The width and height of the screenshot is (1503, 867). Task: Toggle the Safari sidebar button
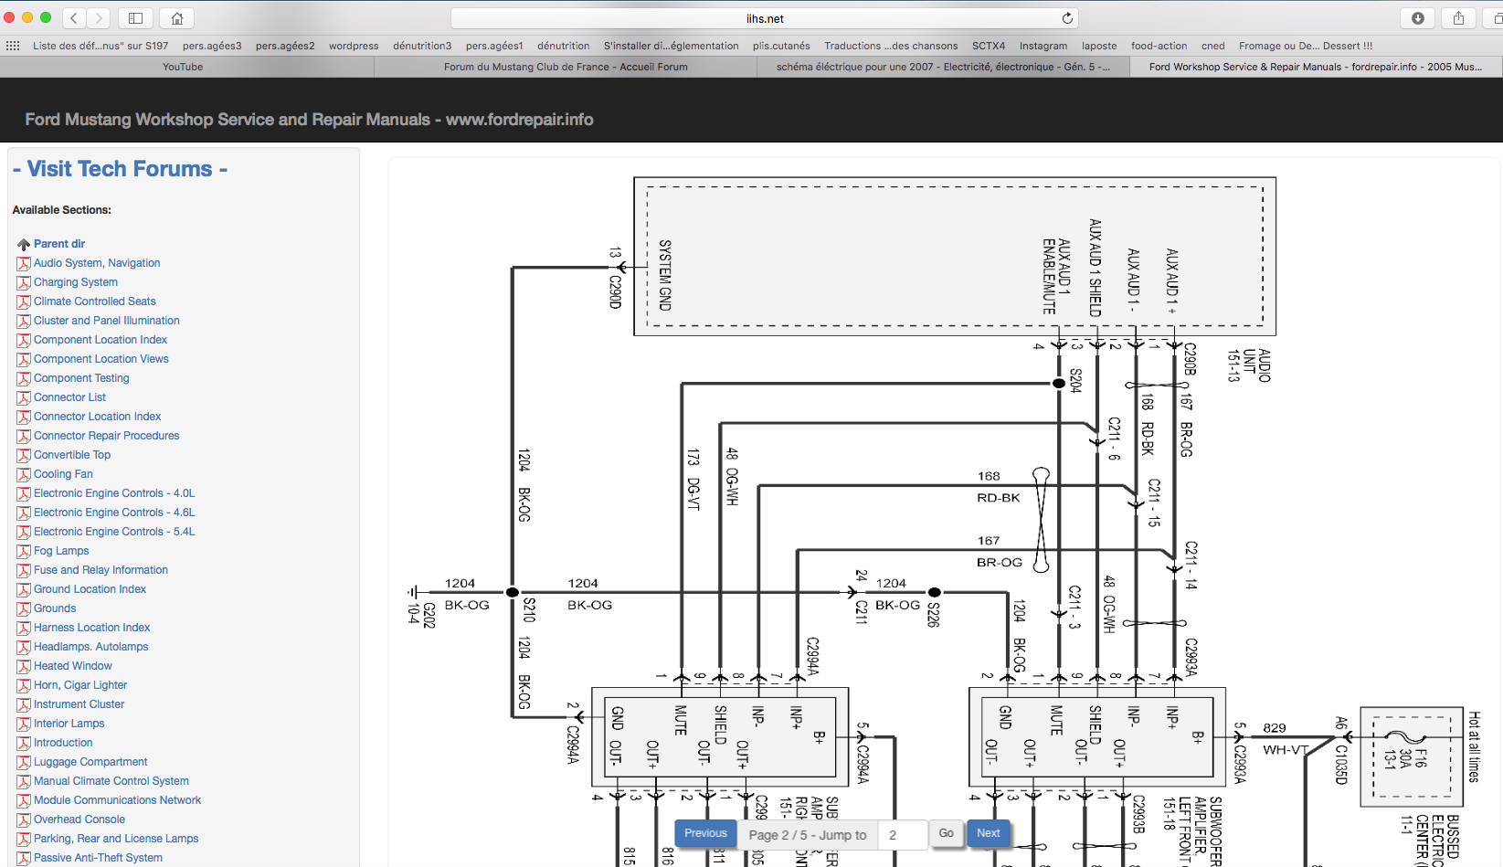coord(135,18)
